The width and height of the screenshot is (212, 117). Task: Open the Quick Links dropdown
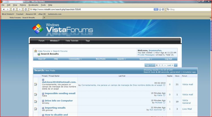[x=146, y=59]
